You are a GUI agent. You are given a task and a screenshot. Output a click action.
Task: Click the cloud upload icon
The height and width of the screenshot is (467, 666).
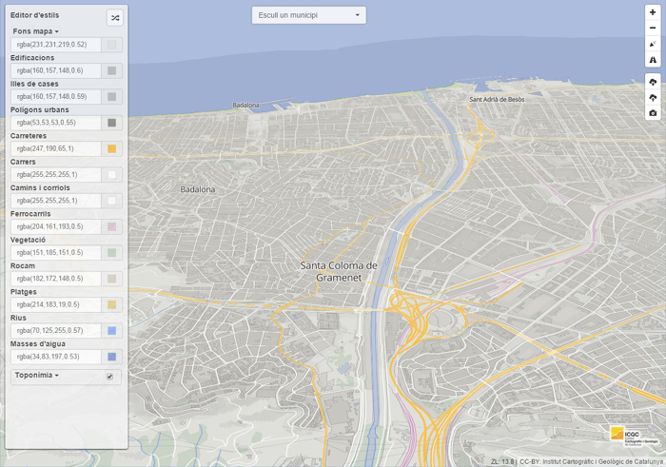(x=653, y=98)
